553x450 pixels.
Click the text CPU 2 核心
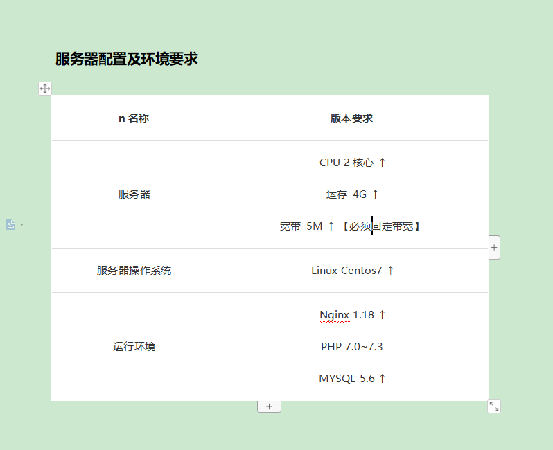point(346,163)
